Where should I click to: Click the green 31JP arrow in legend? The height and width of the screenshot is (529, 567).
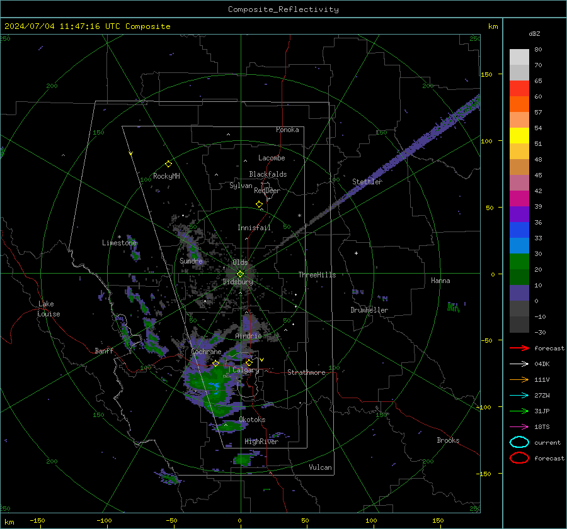519,411
